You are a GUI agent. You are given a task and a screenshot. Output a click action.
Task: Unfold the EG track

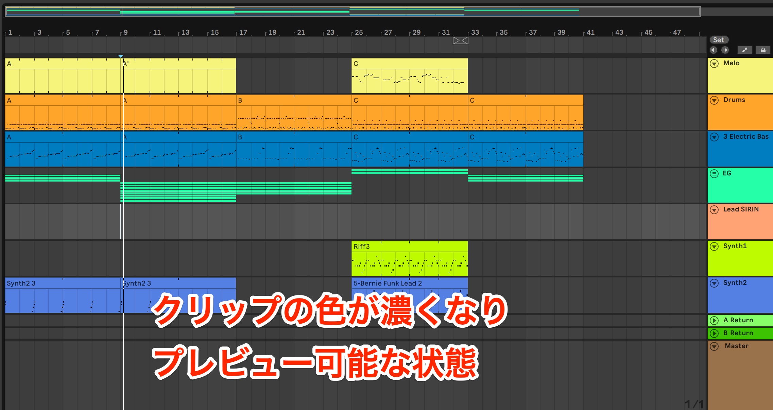point(715,174)
